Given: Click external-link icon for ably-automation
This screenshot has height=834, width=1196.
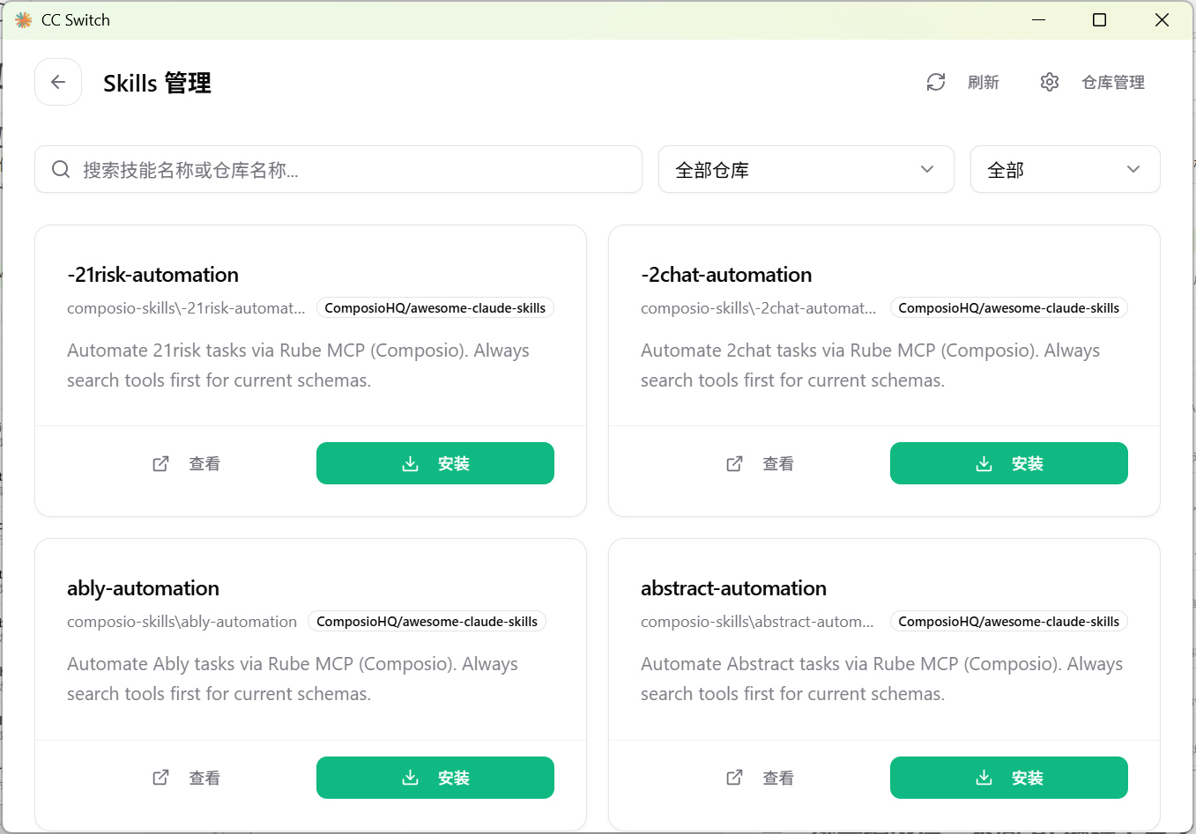Looking at the screenshot, I should click(160, 778).
